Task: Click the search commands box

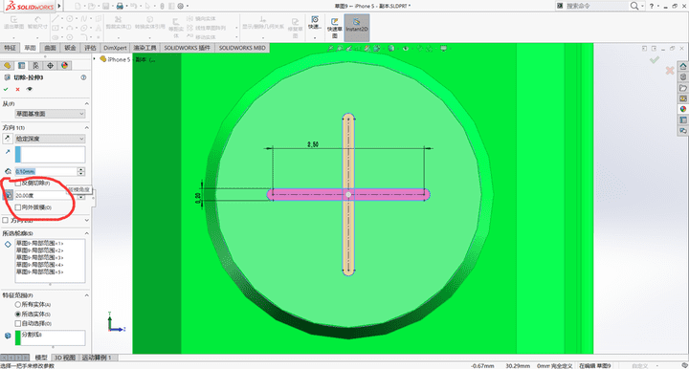Action: [x=595, y=6]
